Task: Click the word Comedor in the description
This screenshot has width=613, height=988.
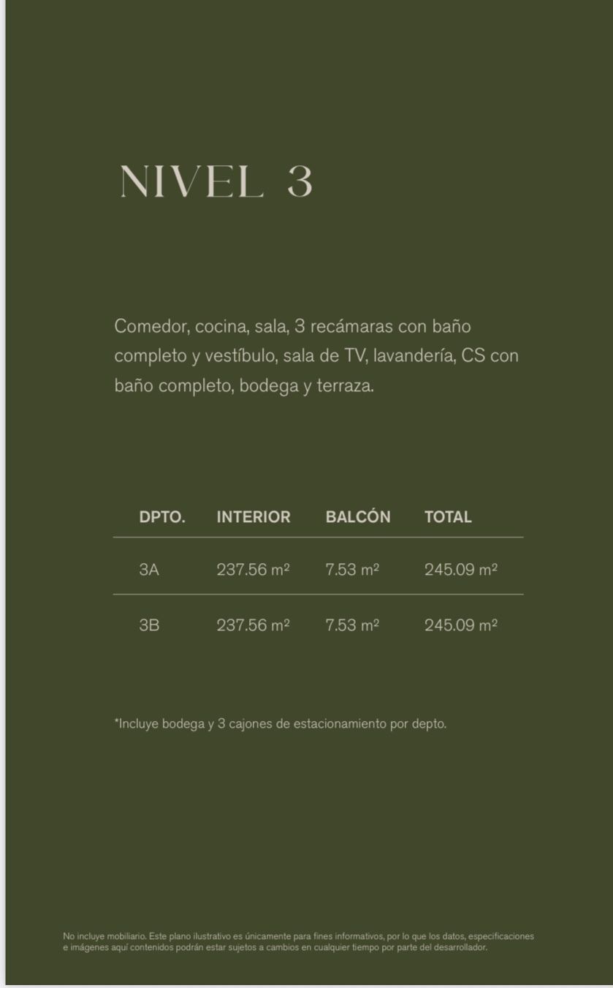Action: (149, 326)
